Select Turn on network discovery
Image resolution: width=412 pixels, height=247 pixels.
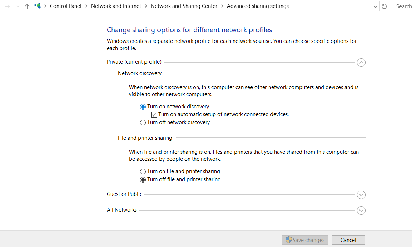coord(143,107)
